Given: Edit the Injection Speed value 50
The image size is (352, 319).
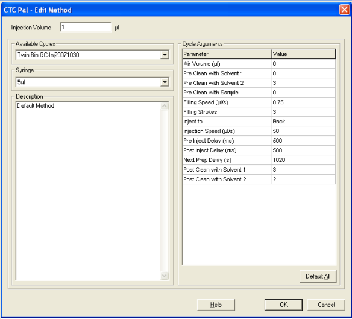Looking at the screenshot, I should [x=304, y=131].
